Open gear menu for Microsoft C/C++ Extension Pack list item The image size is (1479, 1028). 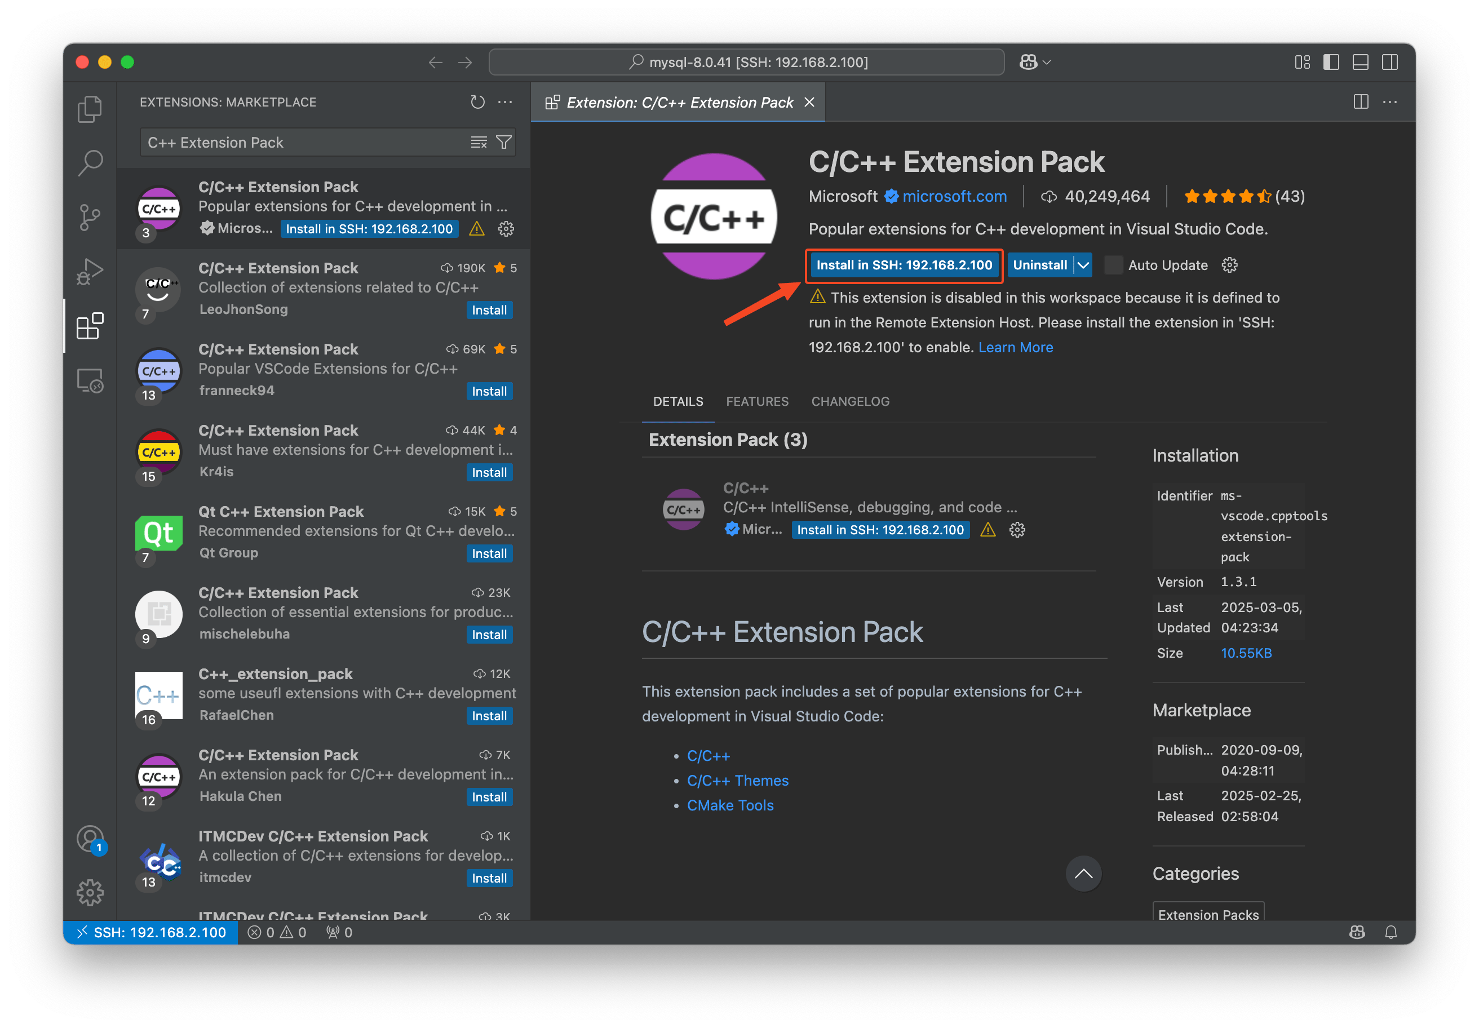(506, 229)
